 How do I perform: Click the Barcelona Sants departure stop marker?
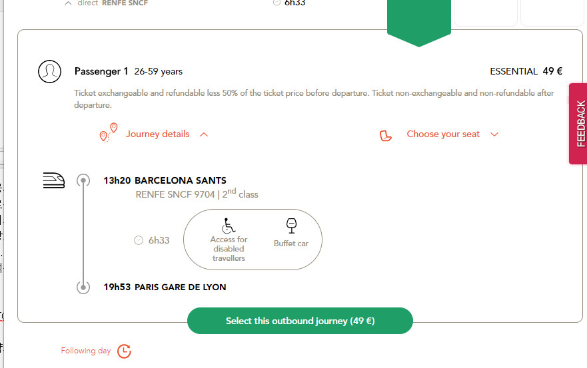(x=83, y=180)
